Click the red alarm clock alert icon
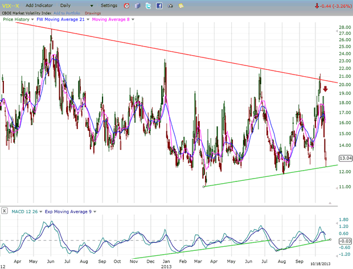 coord(125,5)
